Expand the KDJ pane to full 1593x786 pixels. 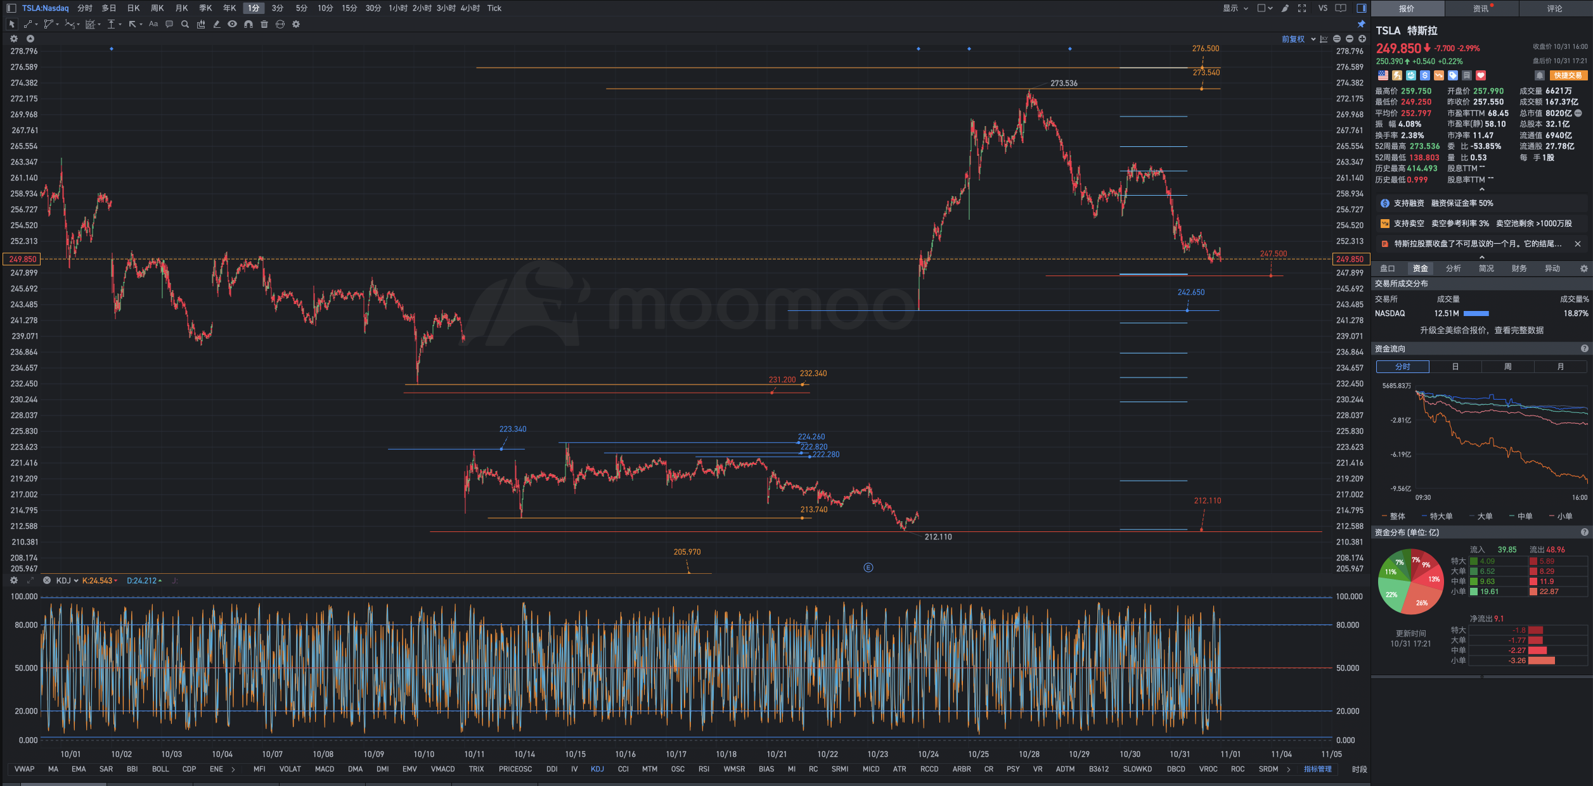pos(30,581)
